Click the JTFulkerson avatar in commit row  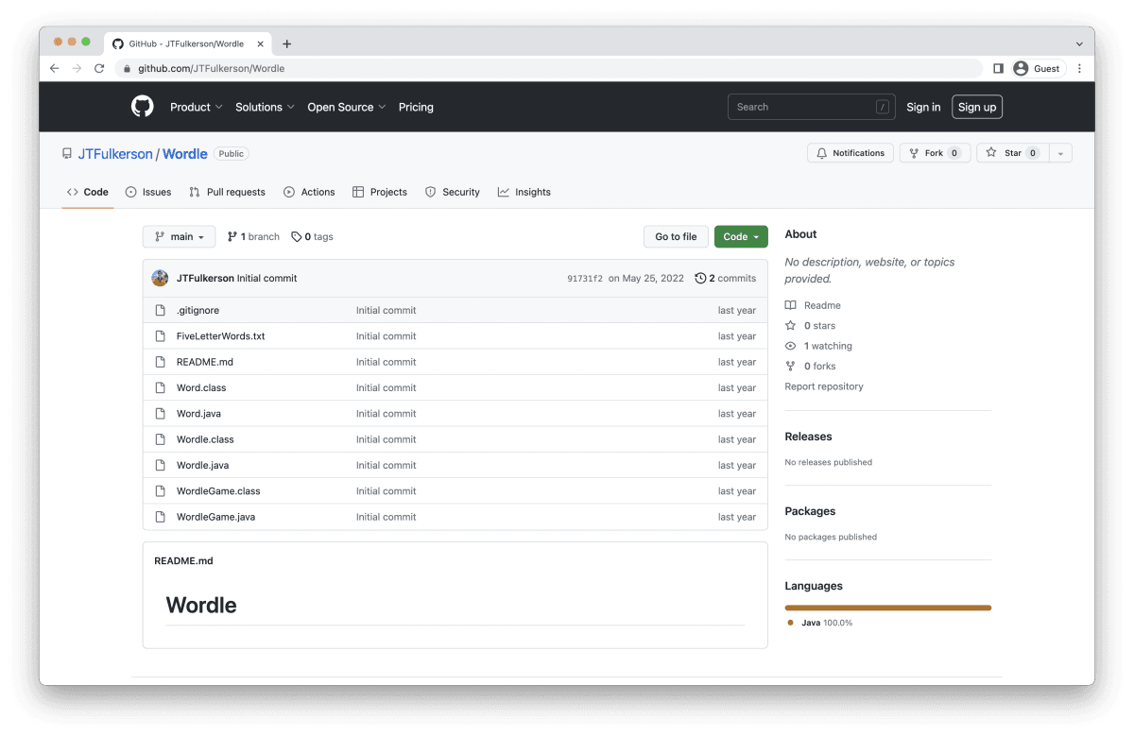pos(160,278)
